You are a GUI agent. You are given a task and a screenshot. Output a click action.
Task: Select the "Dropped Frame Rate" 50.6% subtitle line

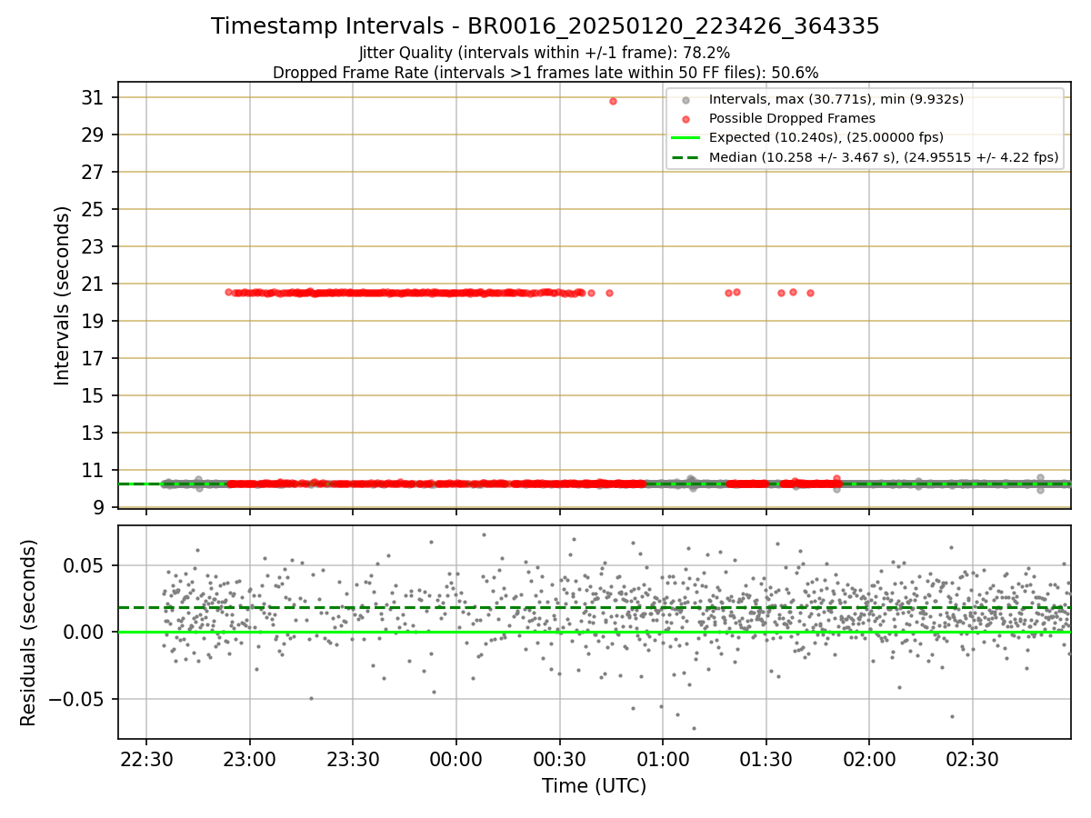[x=545, y=73]
